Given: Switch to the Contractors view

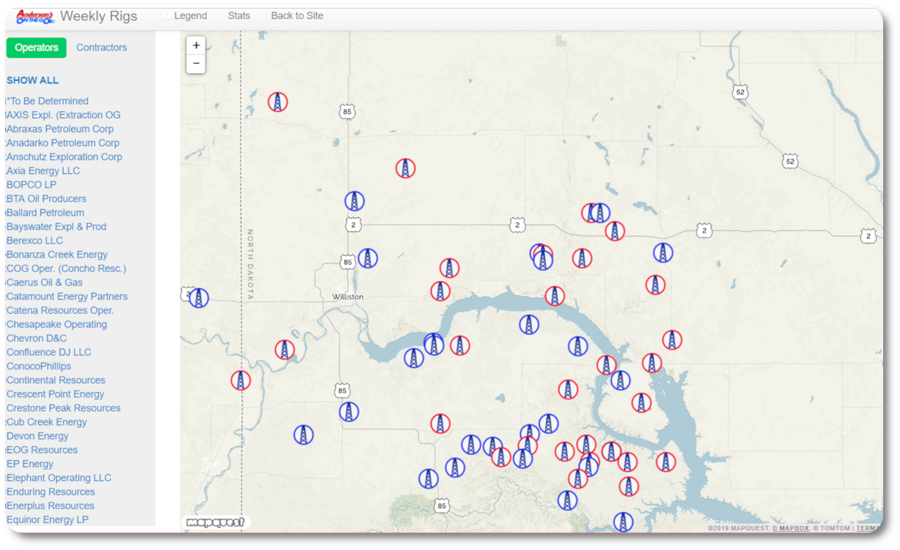Looking at the screenshot, I should point(101,48).
